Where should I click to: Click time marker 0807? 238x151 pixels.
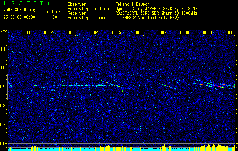click(x=162, y=32)
